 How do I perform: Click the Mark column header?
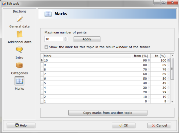click(x=87, y=56)
